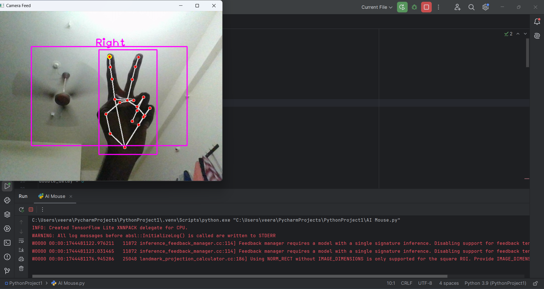544x289 pixels.
Task: Toggle read-only lock icon in status bar
Action: [x=535, y=283]
